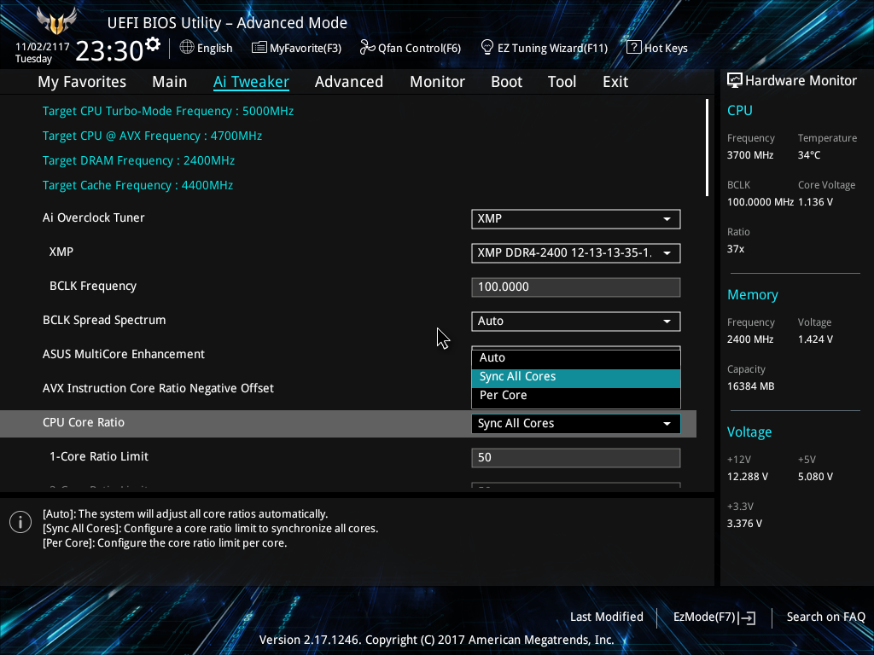Select Auto in the open dropdown list
This screenshot has width=874, height=655.
tap(576, 357)
